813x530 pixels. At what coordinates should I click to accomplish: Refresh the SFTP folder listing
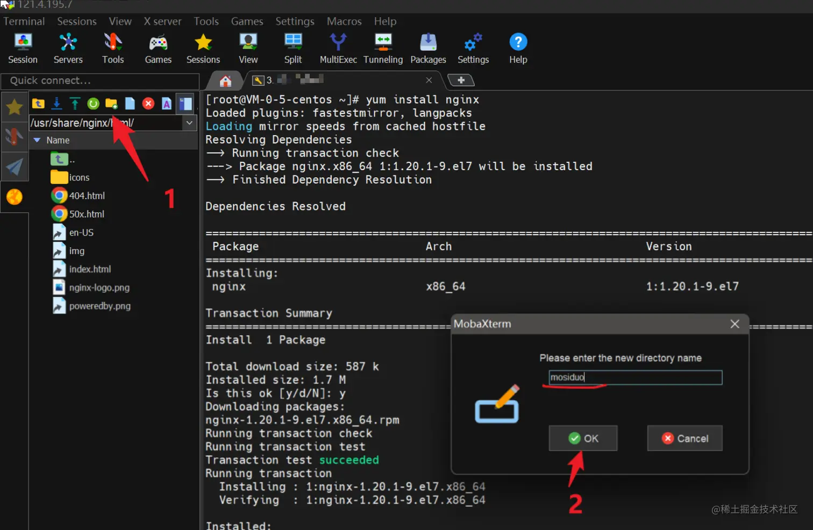93,103
